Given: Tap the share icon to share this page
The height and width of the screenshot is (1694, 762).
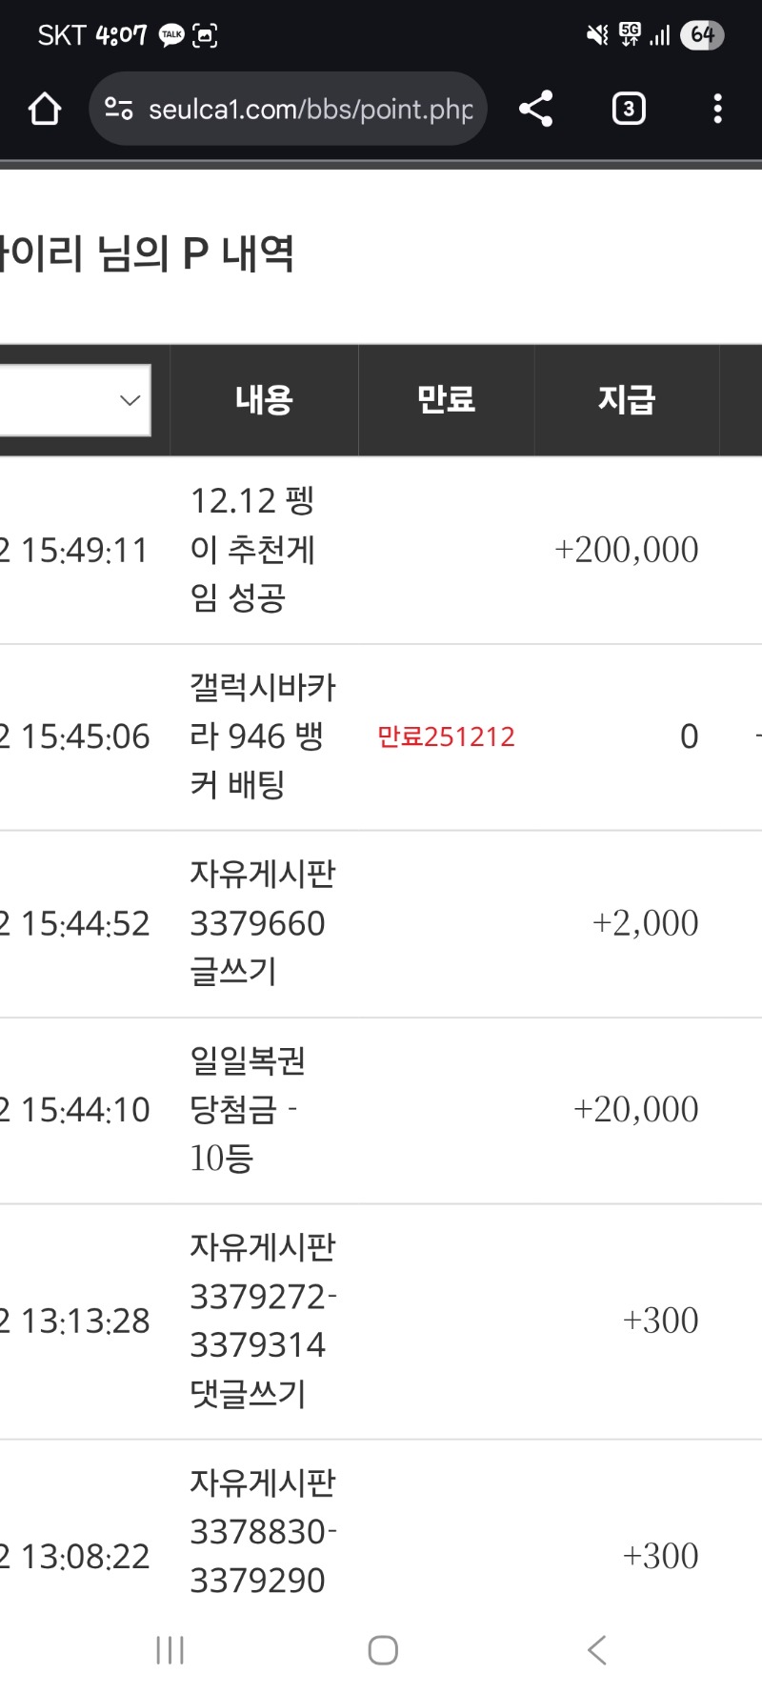Looking at the screenshot, I should [535, 109].
